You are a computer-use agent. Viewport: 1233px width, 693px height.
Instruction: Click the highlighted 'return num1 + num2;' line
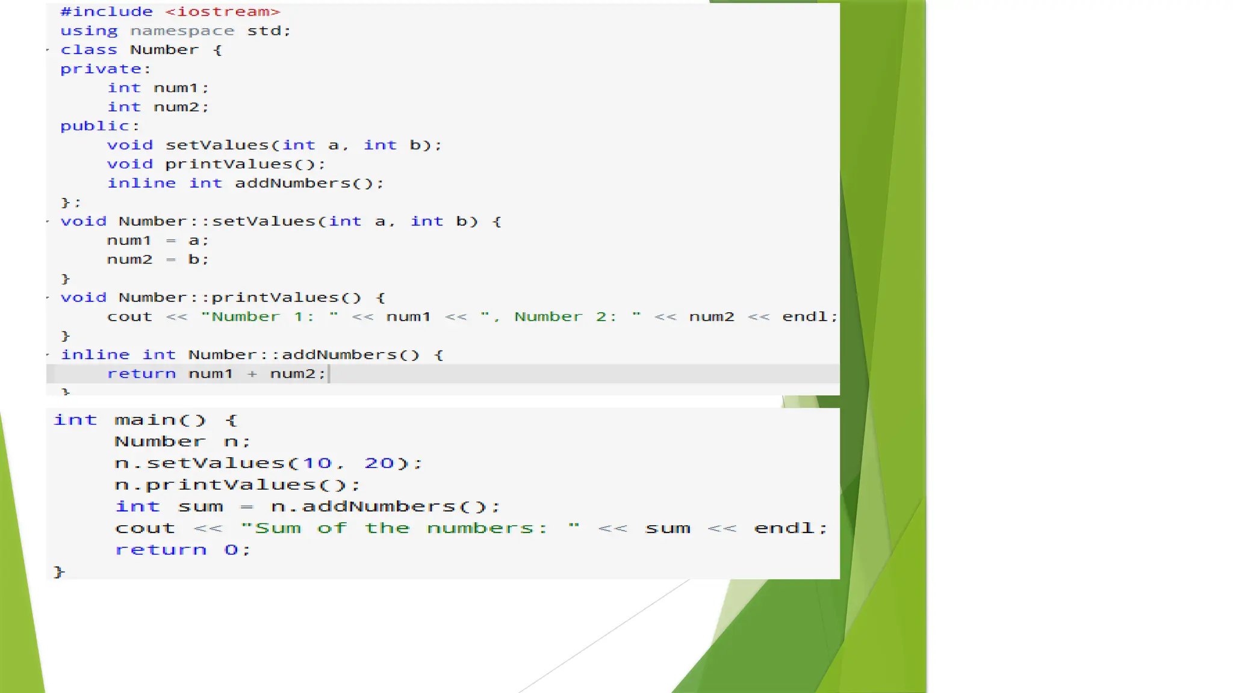tap(217, 374)
